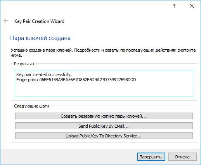This screenshot has height=165, width=201.
Task: Click the 'Успешно создана пара ключей' description
Action: (103, 53)
